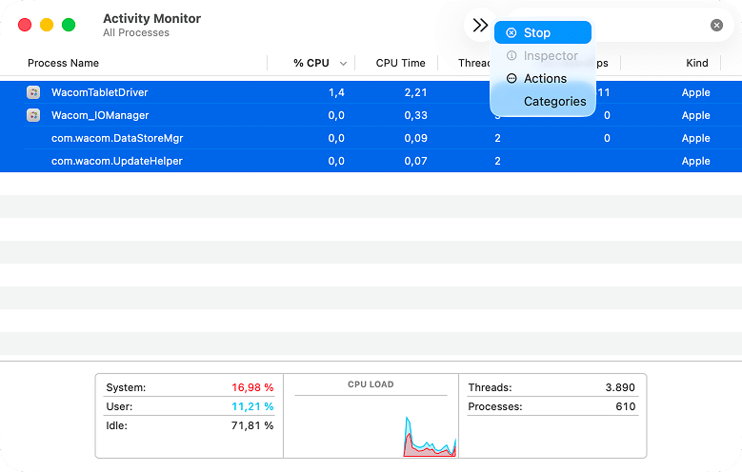This screenshot has width=742, height=472.
Task: Click CPU Time 0,07 cell
Action: pos(415,161)
